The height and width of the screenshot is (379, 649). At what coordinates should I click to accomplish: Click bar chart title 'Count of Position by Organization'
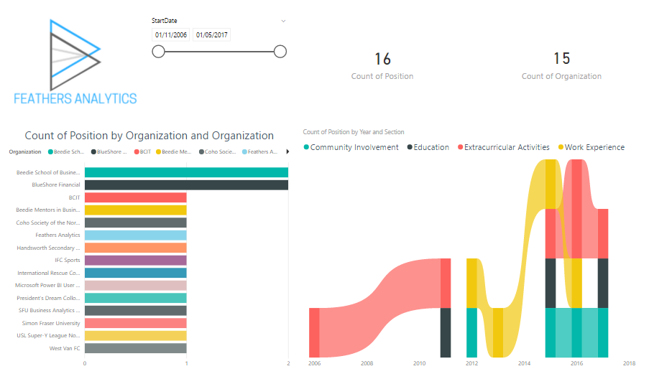coord(149,136)
